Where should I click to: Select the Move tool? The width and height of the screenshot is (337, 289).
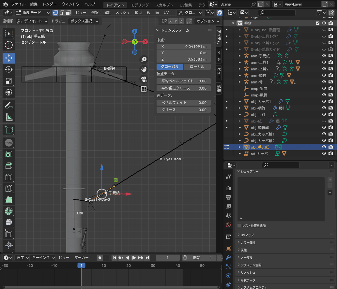[x=9, y=58]
